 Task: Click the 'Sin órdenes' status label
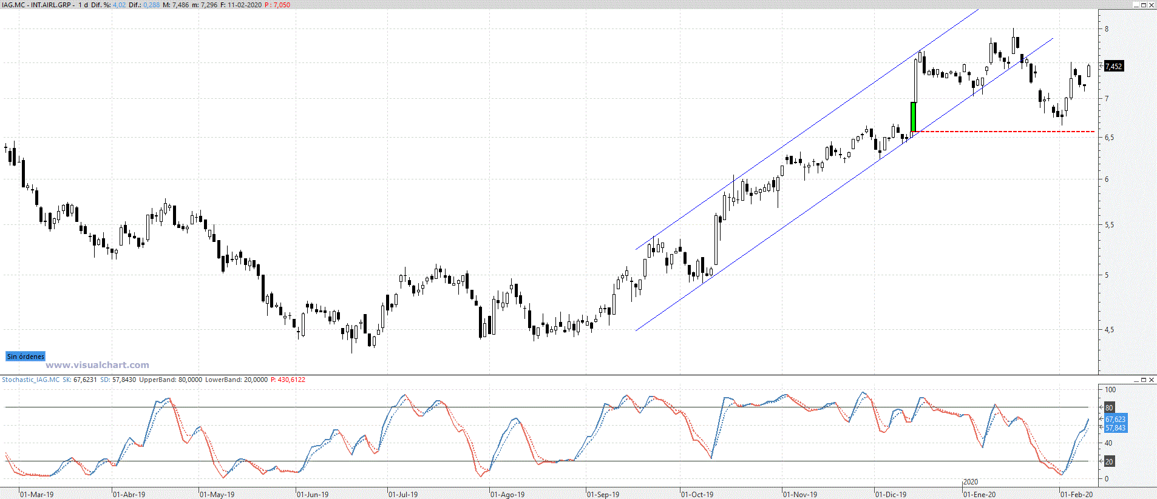coord(25,357)
